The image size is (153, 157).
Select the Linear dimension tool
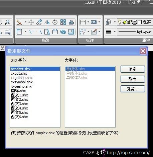pos(83,22)
